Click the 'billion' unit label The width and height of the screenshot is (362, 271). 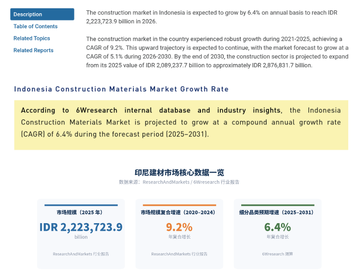click(81, 237)
